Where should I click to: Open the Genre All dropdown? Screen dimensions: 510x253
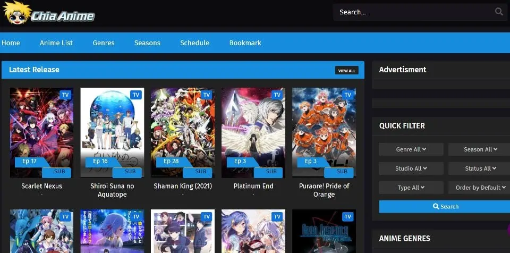coord(411,149)
